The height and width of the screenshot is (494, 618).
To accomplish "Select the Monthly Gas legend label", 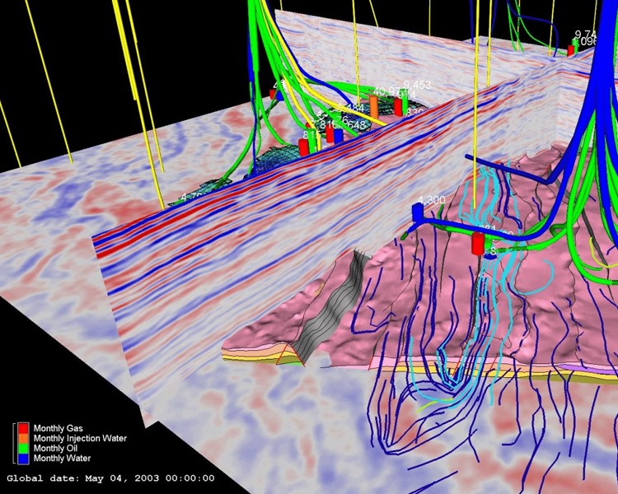I will (59, 428).
